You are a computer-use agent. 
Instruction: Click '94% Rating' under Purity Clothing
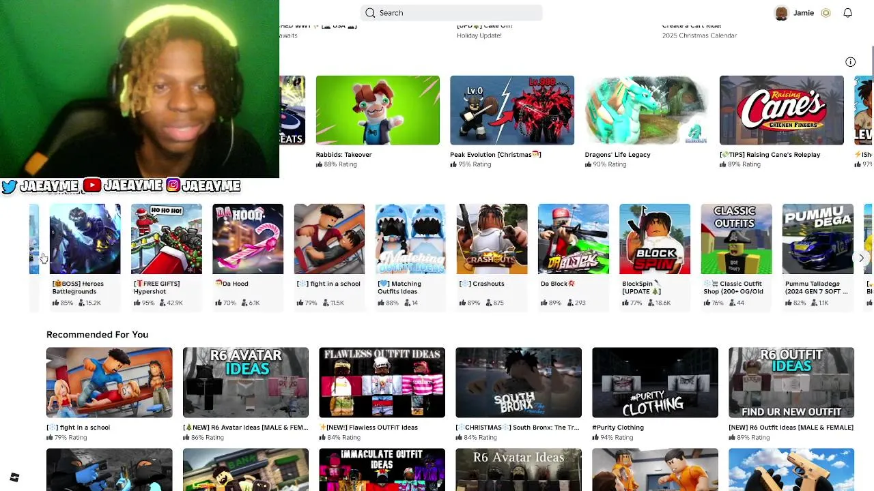pos(617,438)
